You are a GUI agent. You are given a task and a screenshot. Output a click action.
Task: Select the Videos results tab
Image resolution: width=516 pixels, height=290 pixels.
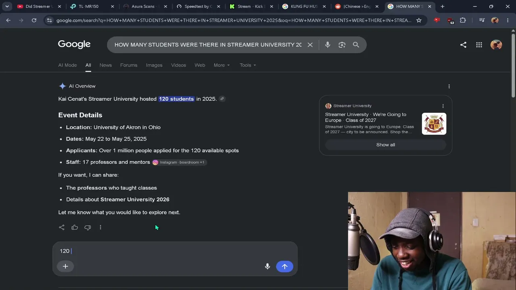point(178,65)
